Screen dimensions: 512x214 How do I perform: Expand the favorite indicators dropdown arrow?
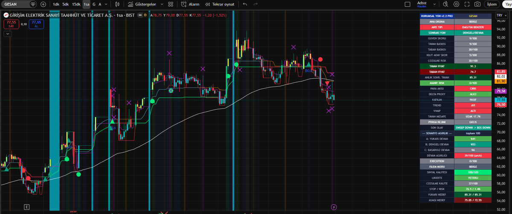[161, 4]
